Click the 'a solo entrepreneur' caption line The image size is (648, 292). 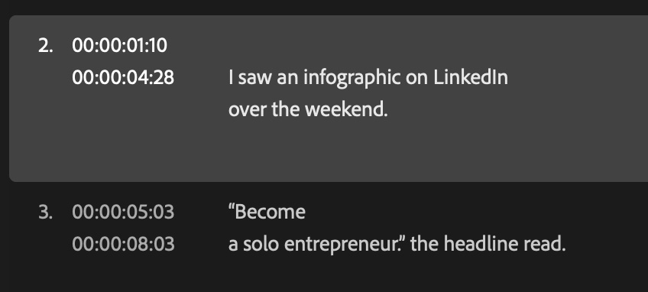coord(397,244)
